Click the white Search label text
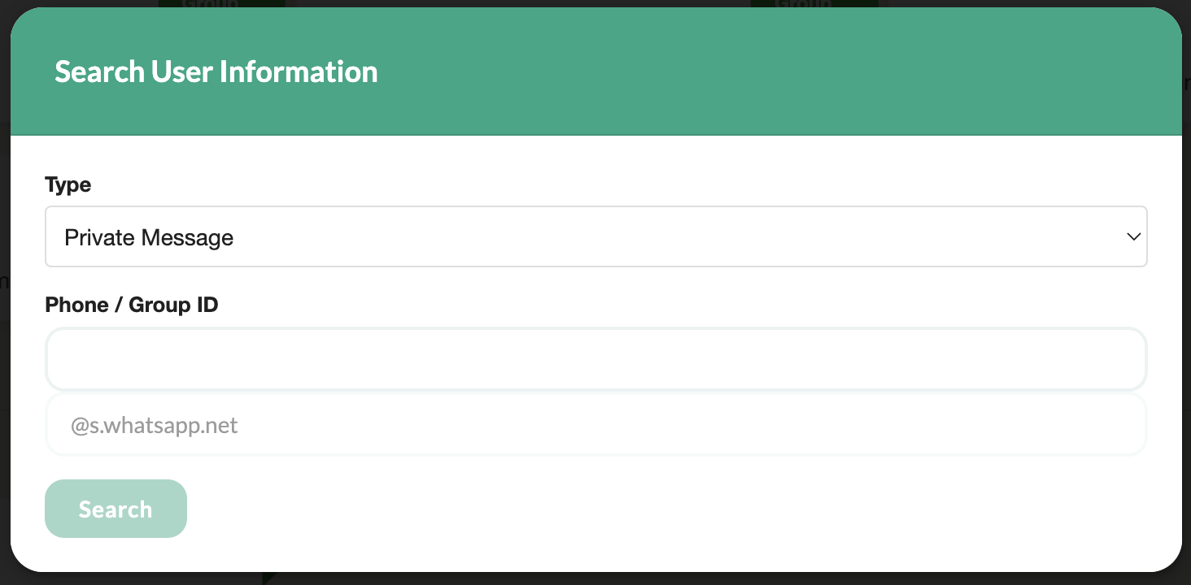The image size is (1191, 585). click(116, 509)
